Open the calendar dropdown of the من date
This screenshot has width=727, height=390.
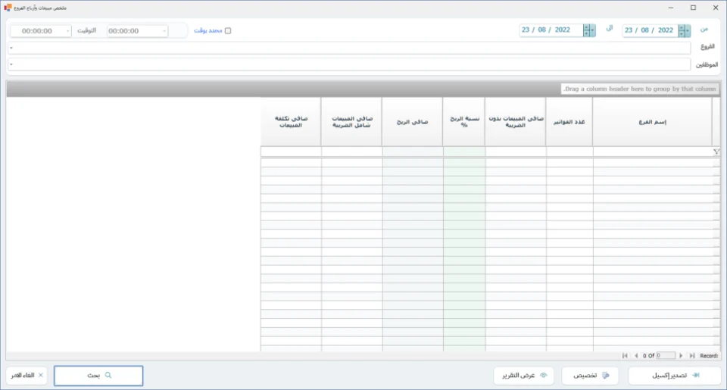[688, 30]
